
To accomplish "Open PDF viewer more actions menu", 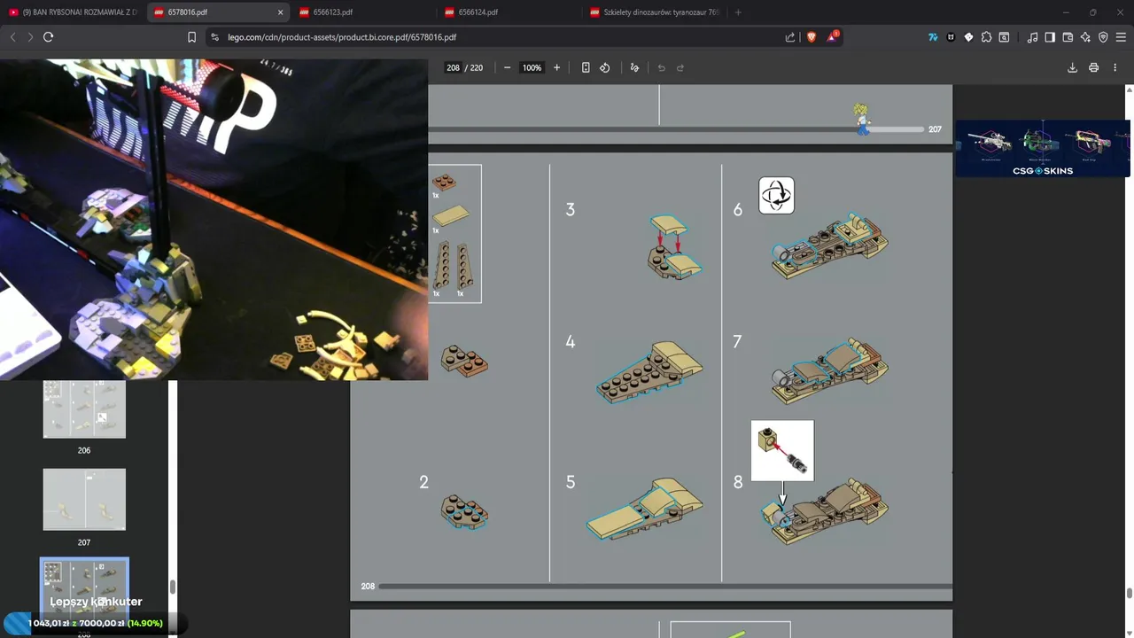I will click(x=1115, y=67).
